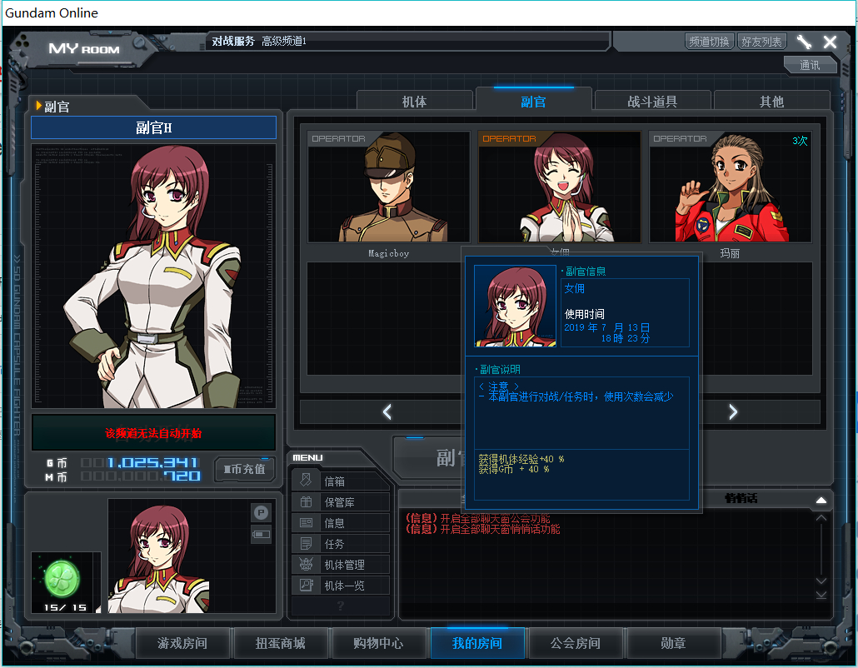The width and height of the screenshot is (858, 668).
Task: Move chat down with the scrollbar down arrow
Action: click(821, 581)
